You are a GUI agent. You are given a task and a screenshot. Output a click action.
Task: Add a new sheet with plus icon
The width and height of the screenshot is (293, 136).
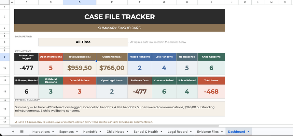[13, 131]
